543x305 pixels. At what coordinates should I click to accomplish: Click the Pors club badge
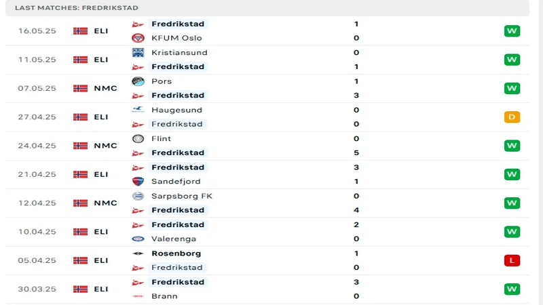pos(138,81)
